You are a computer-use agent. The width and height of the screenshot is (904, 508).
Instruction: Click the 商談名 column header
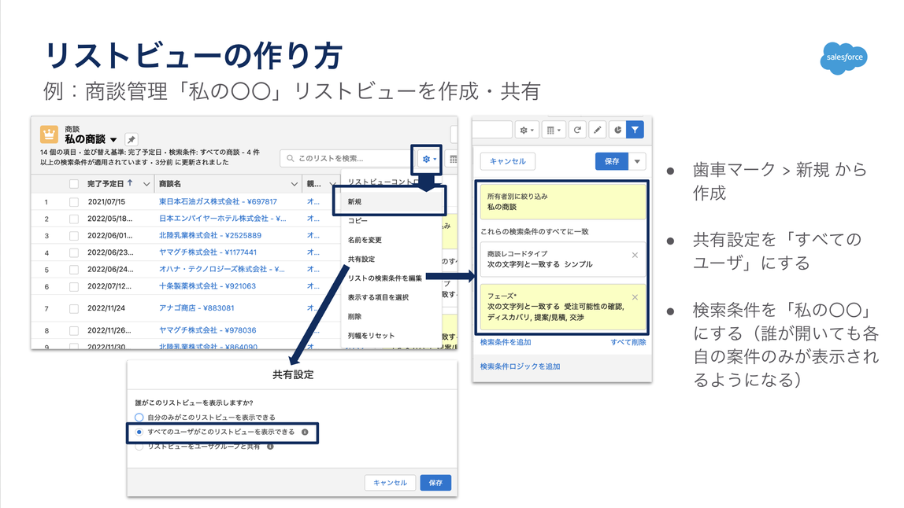[x=170, y=184]
